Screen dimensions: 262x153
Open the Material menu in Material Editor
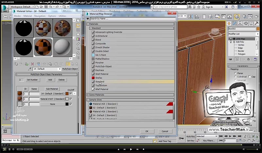(28, 16)
